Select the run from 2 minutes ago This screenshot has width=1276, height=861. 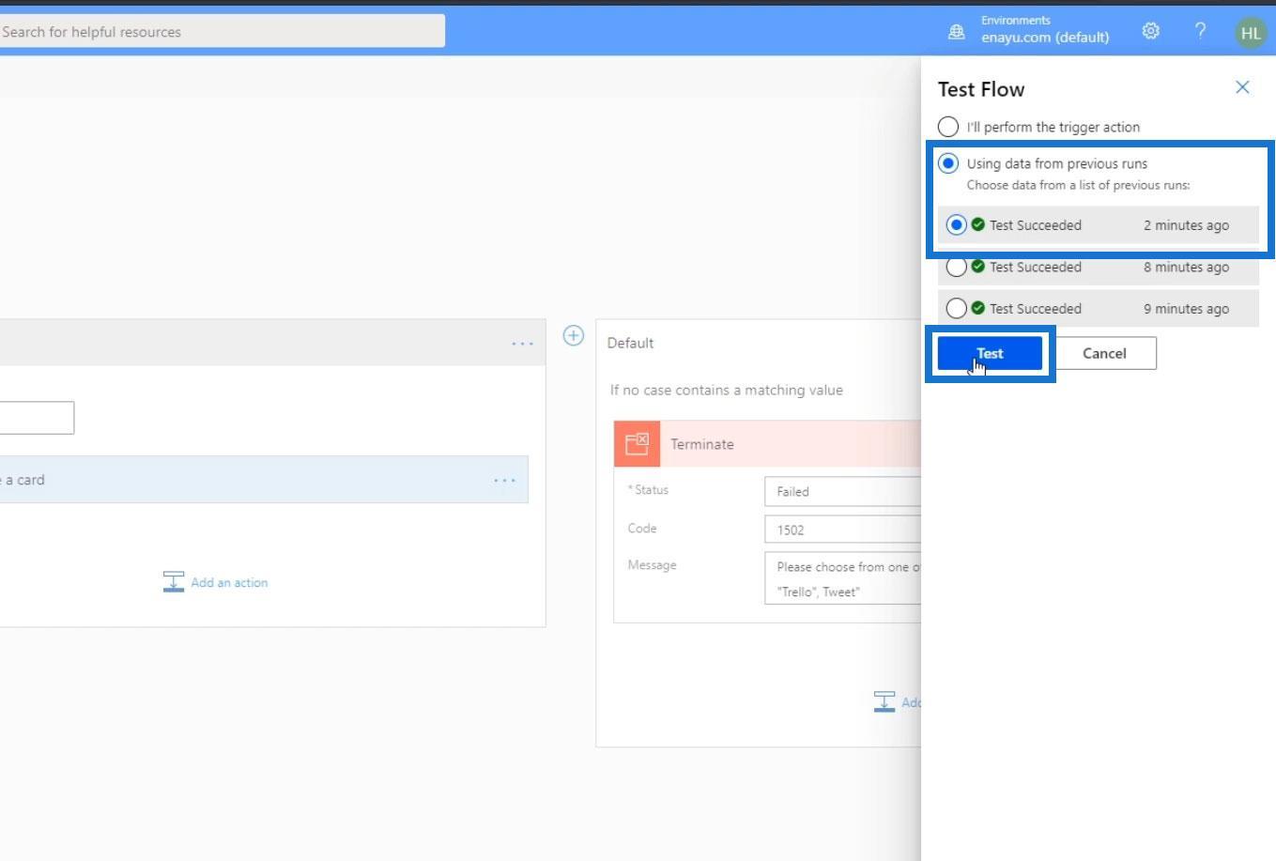[956, 225]
